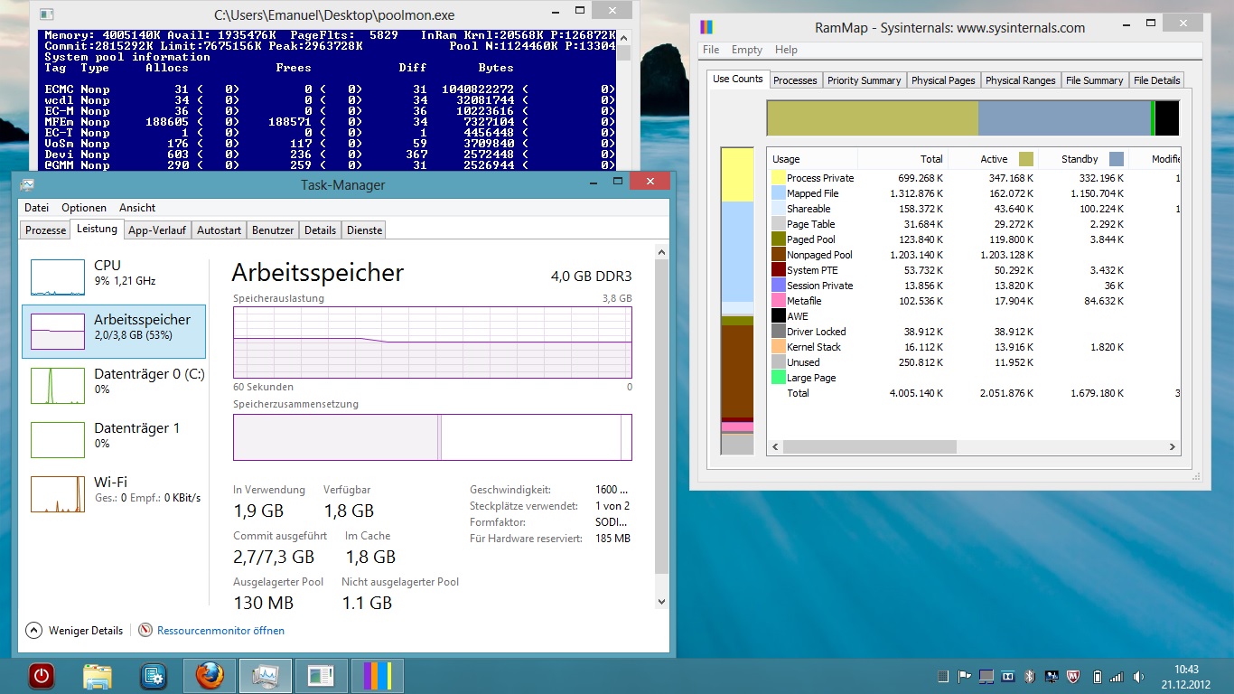Image resolution: width=1234 pixels, height=694 pixels.
Task: Switch to the Dienste tab
Action: click(x=364, y=230)
